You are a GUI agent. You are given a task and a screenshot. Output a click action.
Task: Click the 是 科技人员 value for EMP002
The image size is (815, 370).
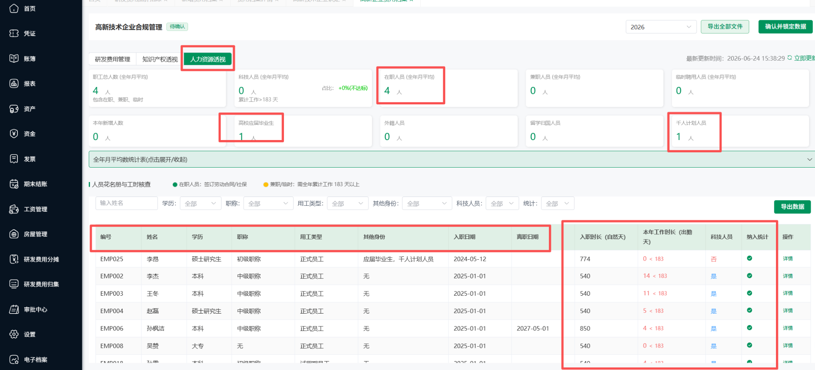pyautogui.click(x=714, y=276)
